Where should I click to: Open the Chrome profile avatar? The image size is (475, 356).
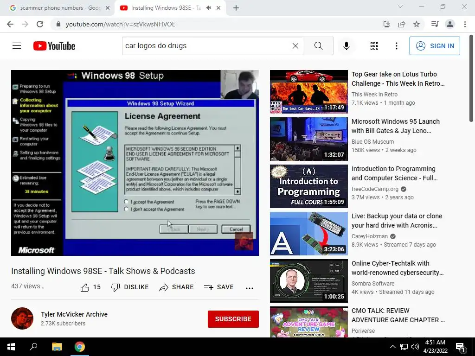(450, 24)
